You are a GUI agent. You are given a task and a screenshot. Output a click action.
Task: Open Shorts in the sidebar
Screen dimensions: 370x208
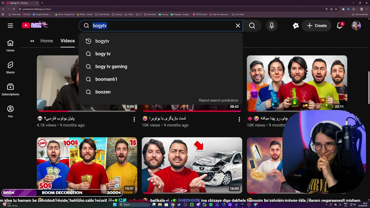10,68
